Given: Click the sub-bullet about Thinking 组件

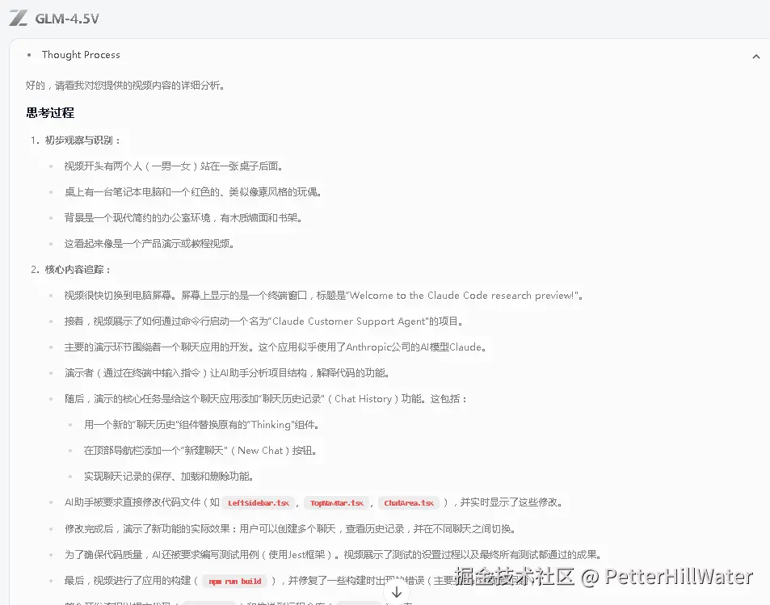Looking at the screenshot, I should point(202,425).
